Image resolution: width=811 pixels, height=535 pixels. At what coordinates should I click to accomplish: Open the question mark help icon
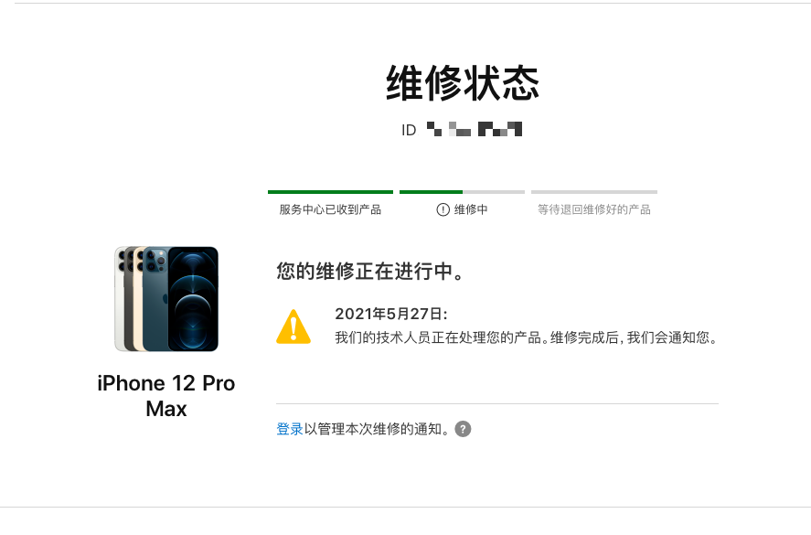[463, 429]
